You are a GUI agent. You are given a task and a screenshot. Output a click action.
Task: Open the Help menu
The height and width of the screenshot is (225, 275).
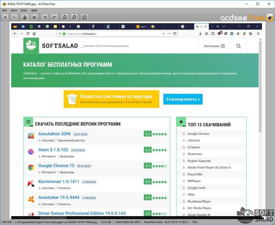pyautogui.click(x=34, y=10)
